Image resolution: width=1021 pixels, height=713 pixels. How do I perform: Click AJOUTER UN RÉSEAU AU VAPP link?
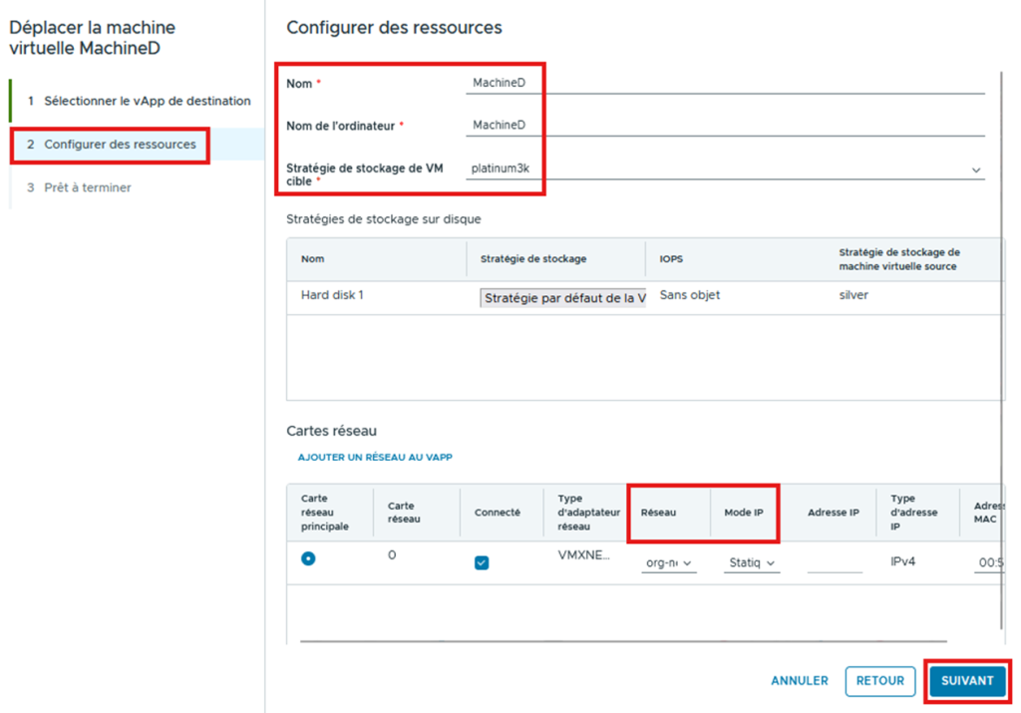[x=375, y=458]
